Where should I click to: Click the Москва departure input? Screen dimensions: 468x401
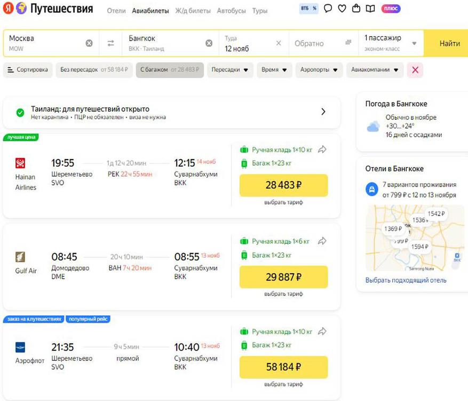click(51, 44)
